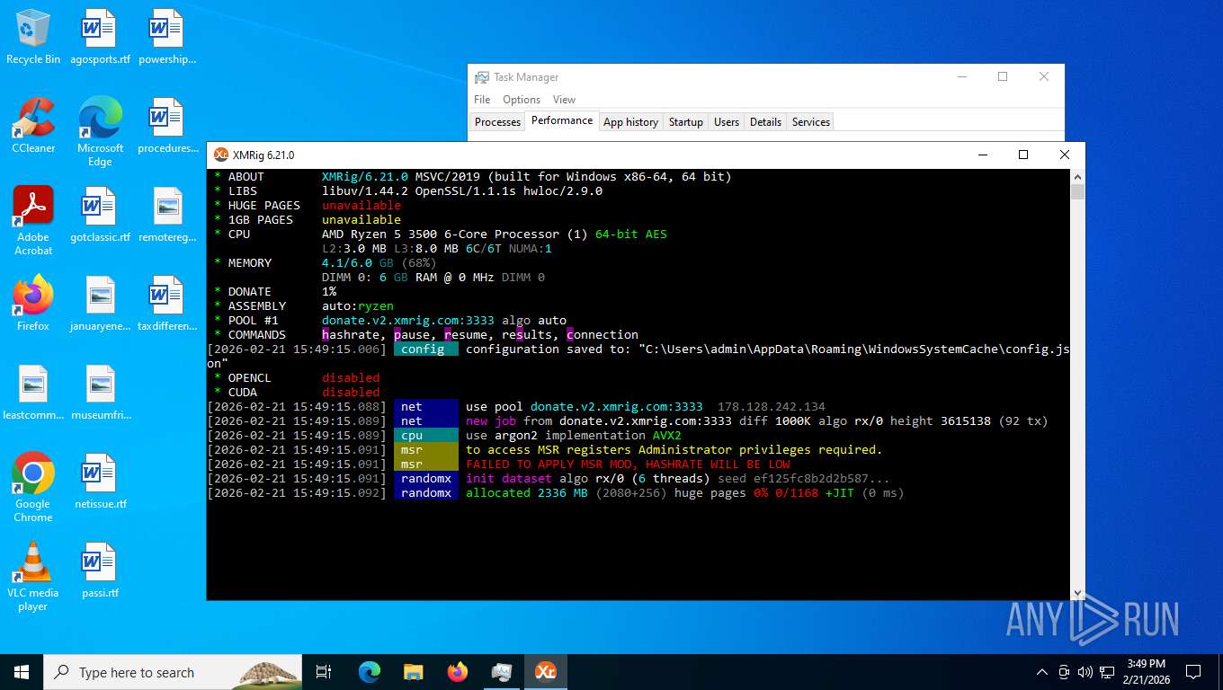Click XMRig scrollbar up arrow
Viewport: 1223px width, 690px height.
click(x=1077, y=176)
